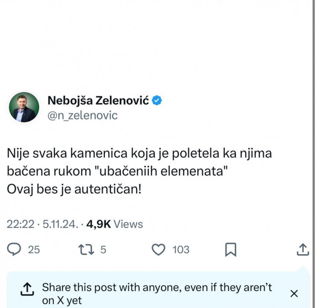Click the 22:22 post time
Viewport: 317px width, 308px height.
coord(20,224)
